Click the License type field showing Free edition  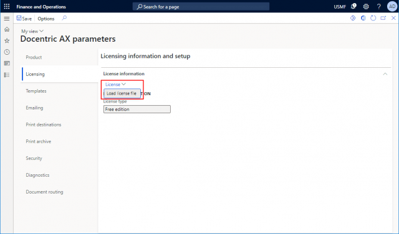(137, 110)
